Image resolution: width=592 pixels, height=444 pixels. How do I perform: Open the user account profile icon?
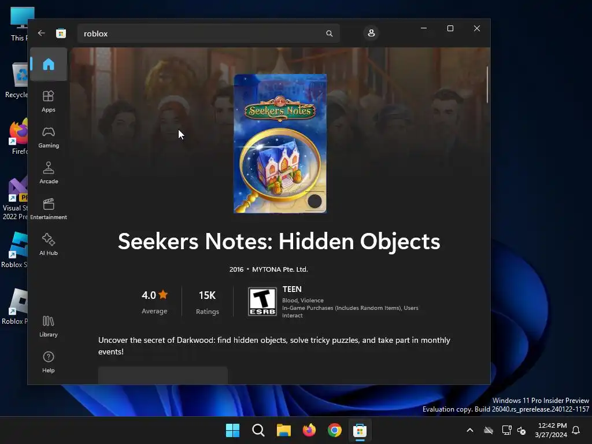click(x=371, y=33)
